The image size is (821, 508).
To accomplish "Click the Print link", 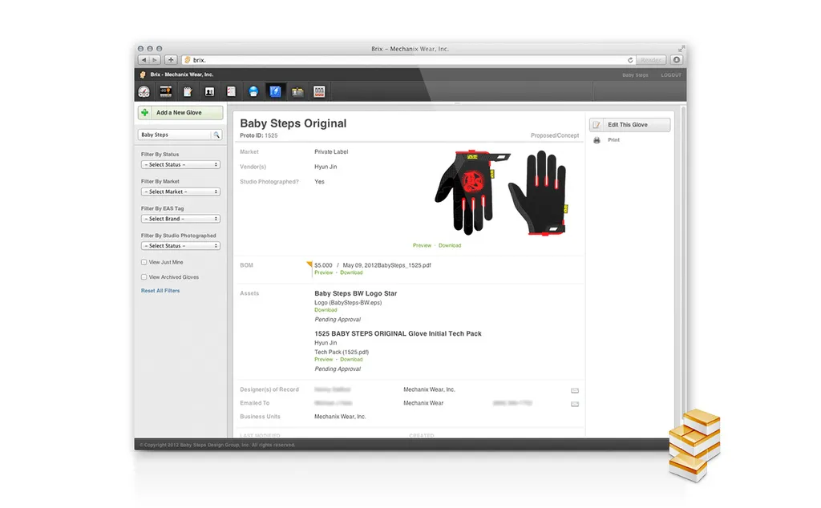I will 613,140.
